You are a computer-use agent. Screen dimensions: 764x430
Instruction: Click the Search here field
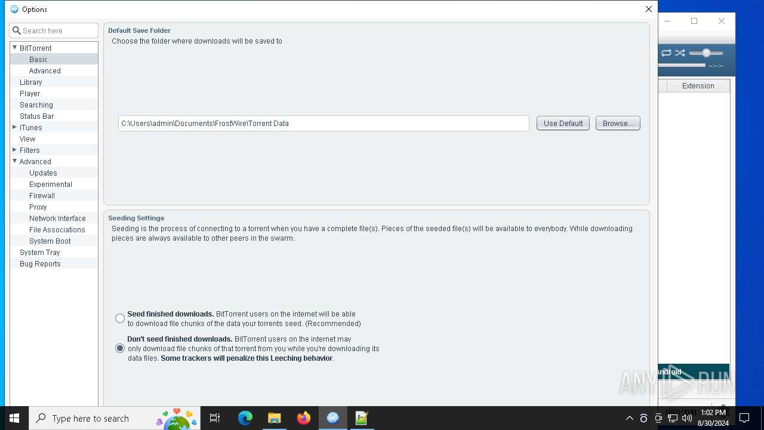pyautogui.click(x=54, y=30)
